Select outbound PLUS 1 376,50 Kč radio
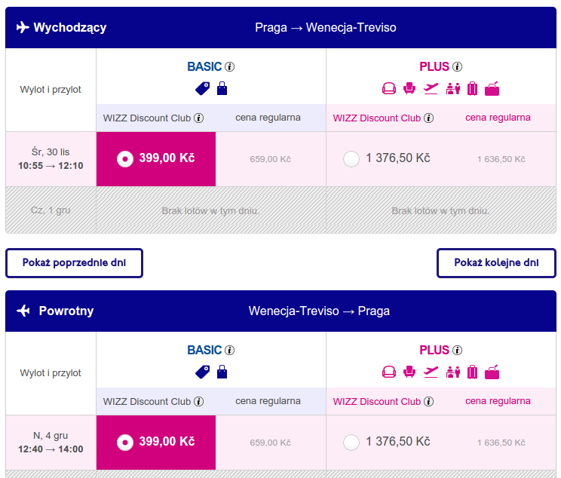The width and height of the screenshot is (561, 478). click(x=351, y=159)
